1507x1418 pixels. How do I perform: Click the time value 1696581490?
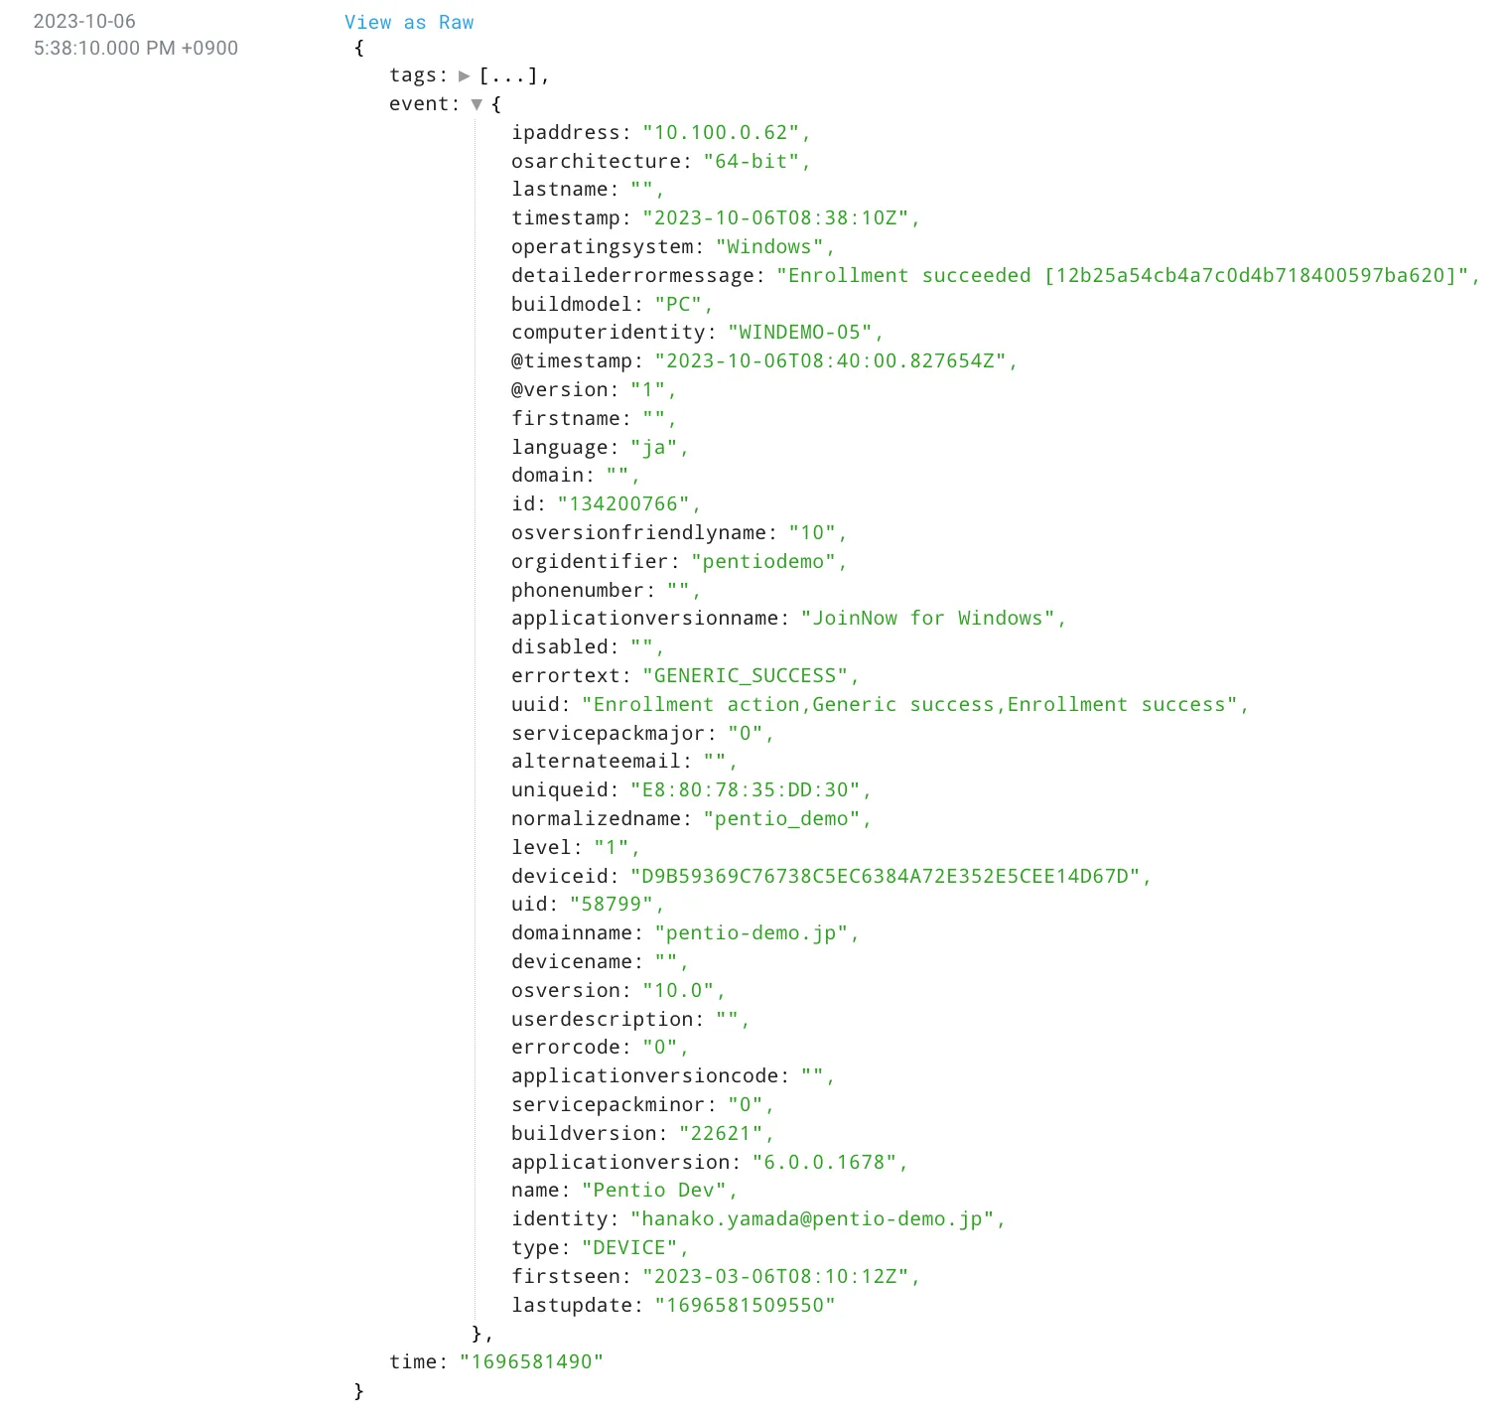coord(531,1362)
